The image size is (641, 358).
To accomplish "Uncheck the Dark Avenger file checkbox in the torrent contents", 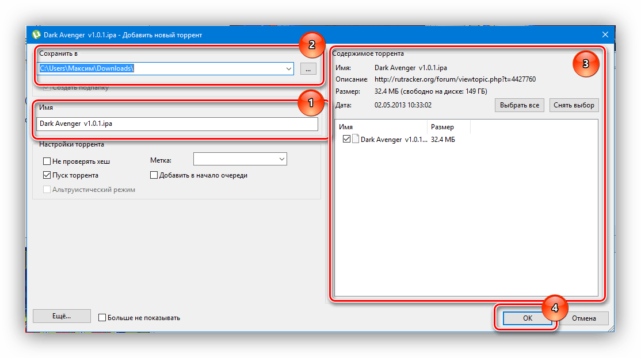I will pyautogui.click(x=346, y=139).
